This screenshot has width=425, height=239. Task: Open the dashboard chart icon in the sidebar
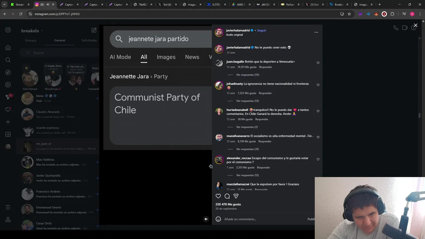8,134
